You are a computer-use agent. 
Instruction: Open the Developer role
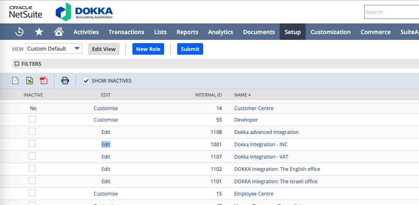click(246, 120)
